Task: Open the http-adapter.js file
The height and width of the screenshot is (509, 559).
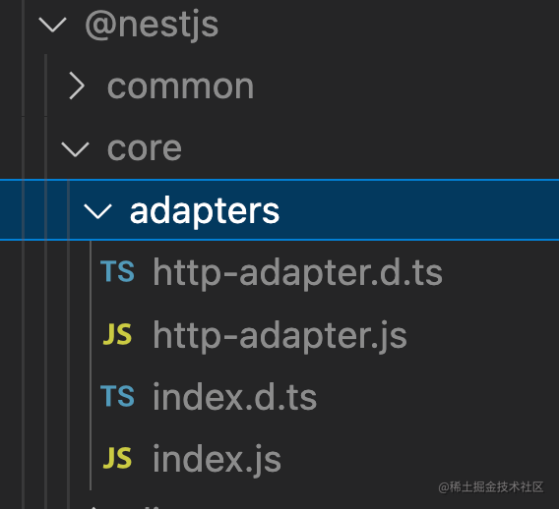Action: pos(279,335)
